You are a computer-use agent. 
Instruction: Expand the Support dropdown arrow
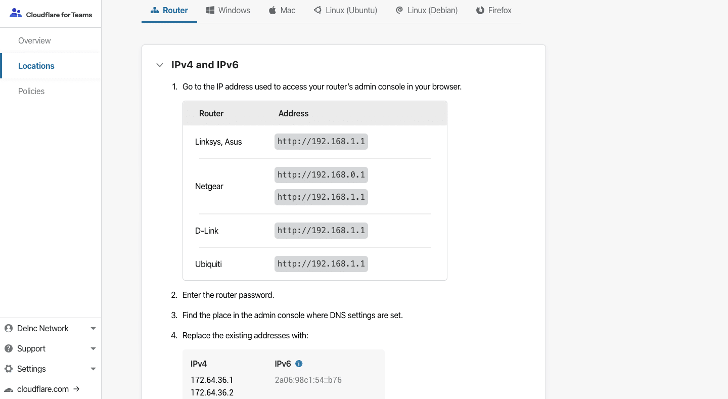(x=93, y=349)
